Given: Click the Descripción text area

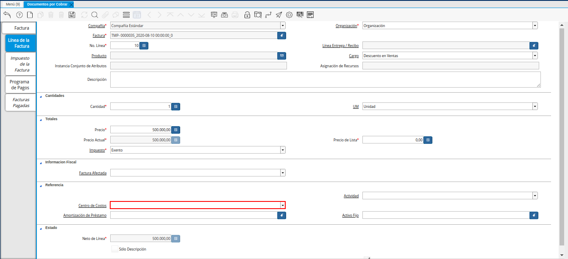Looking at the screenshot, I should point(325,80).
